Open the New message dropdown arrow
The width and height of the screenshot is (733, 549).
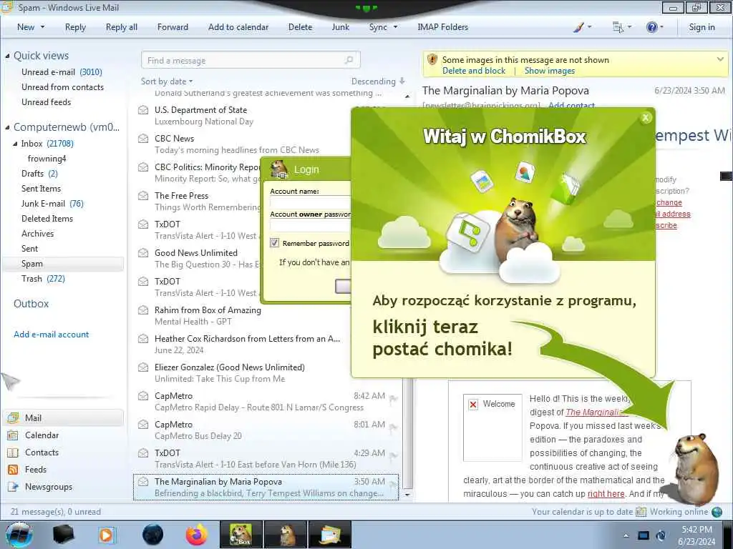point(42,27)
